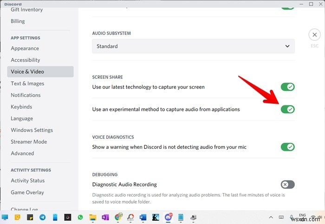Open the Kindle app from the taskbar

click(x=156, y=218)
